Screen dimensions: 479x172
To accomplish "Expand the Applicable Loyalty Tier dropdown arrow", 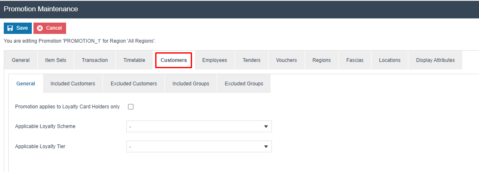I will [266, 146].
